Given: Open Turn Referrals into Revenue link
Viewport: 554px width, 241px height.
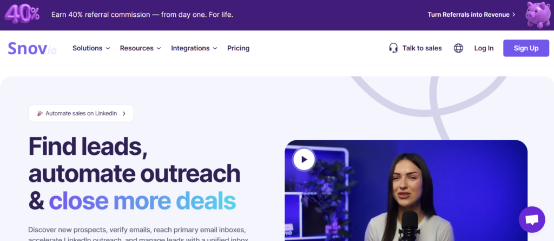Looking at the screenshot, I should coord(471,15).
